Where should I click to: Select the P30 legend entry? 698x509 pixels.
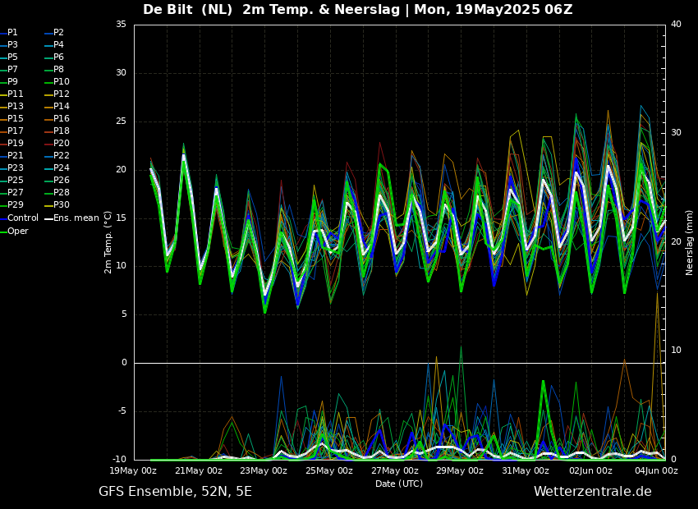click(61, 205)
